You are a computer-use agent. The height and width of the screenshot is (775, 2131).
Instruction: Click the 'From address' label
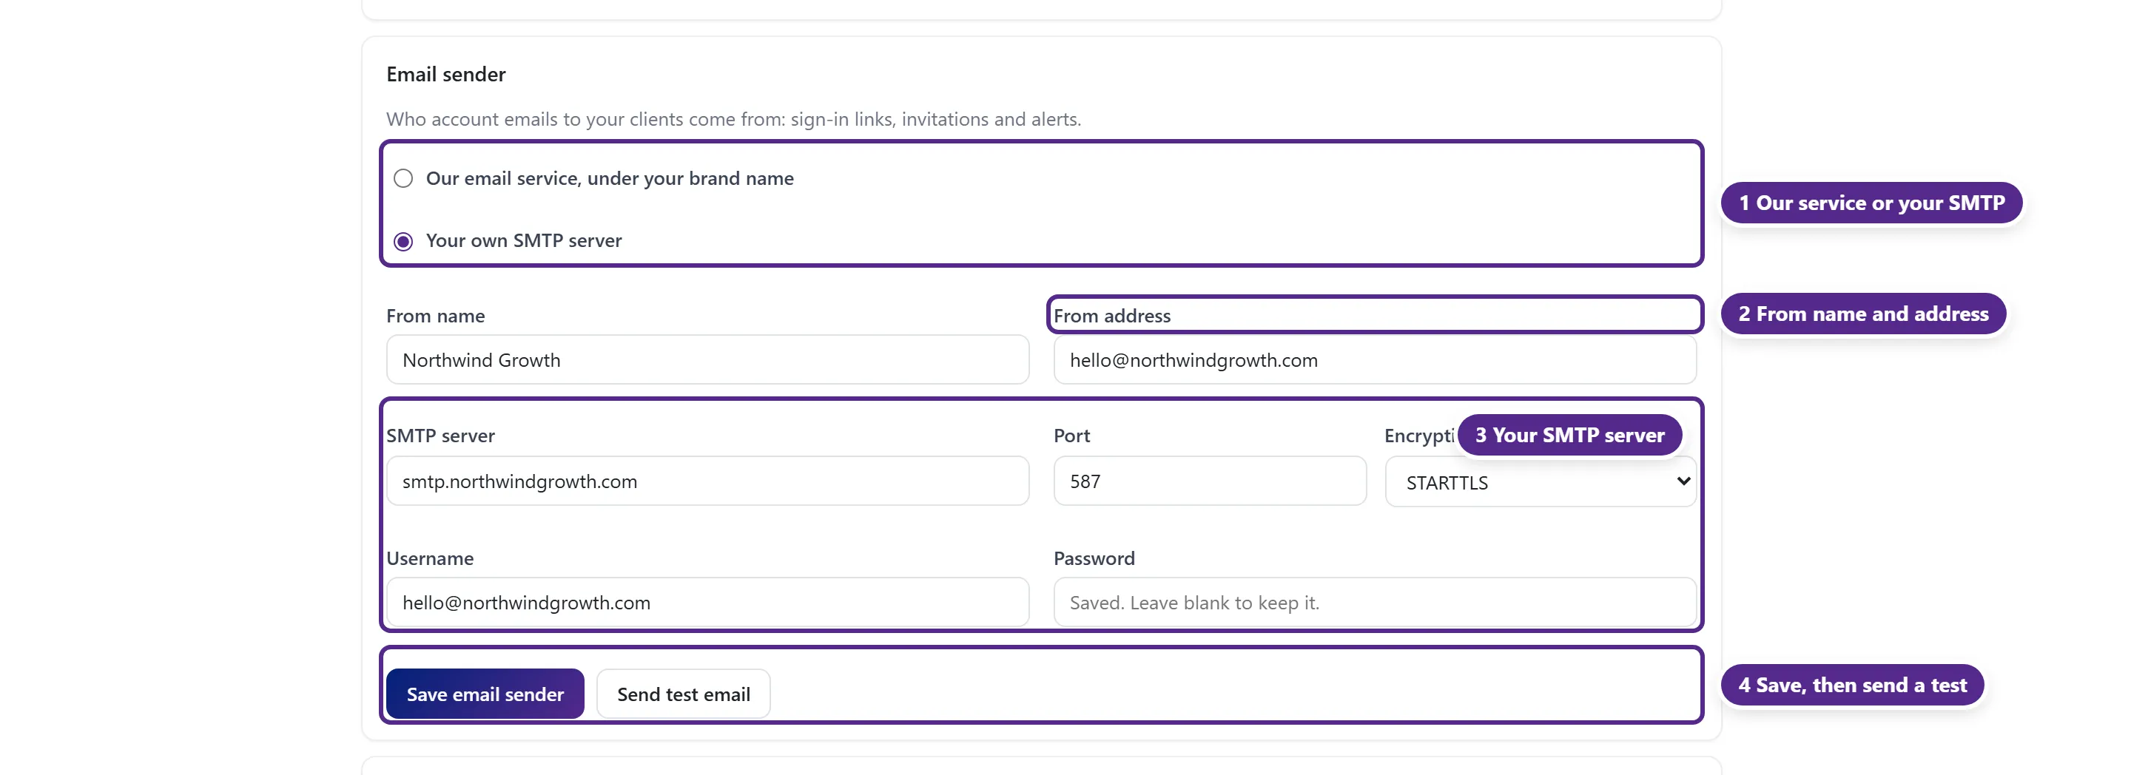point(1112,316)
